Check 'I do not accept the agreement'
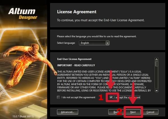The width and height of the screenshot is (168, 119). coord(59,97)
